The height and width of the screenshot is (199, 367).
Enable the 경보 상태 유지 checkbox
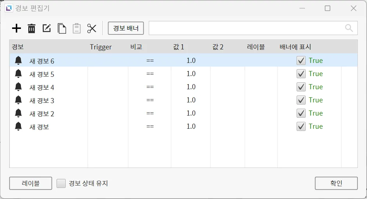coord(61,183)
